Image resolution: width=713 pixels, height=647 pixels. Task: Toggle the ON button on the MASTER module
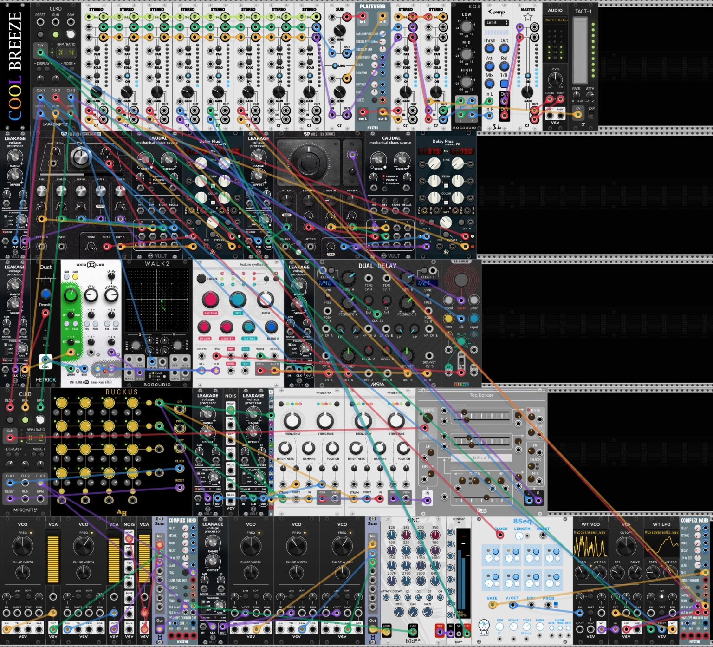point(528,76)
